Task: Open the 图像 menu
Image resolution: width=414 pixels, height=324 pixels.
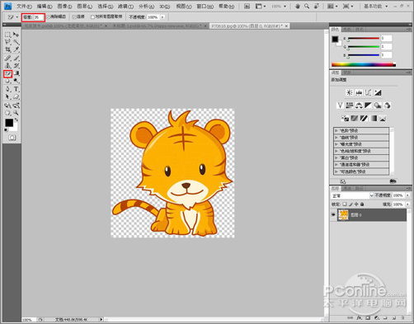Action: pyautogui.click(x=64, y=6)
